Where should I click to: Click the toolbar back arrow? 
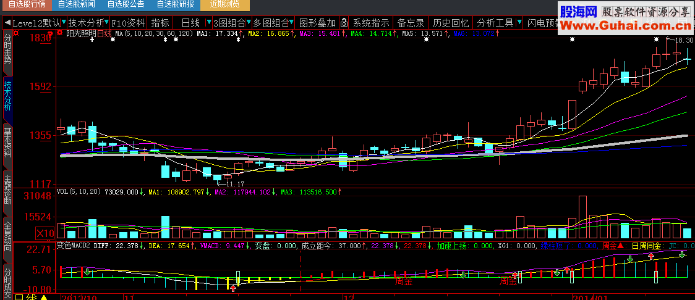(7, 23)
